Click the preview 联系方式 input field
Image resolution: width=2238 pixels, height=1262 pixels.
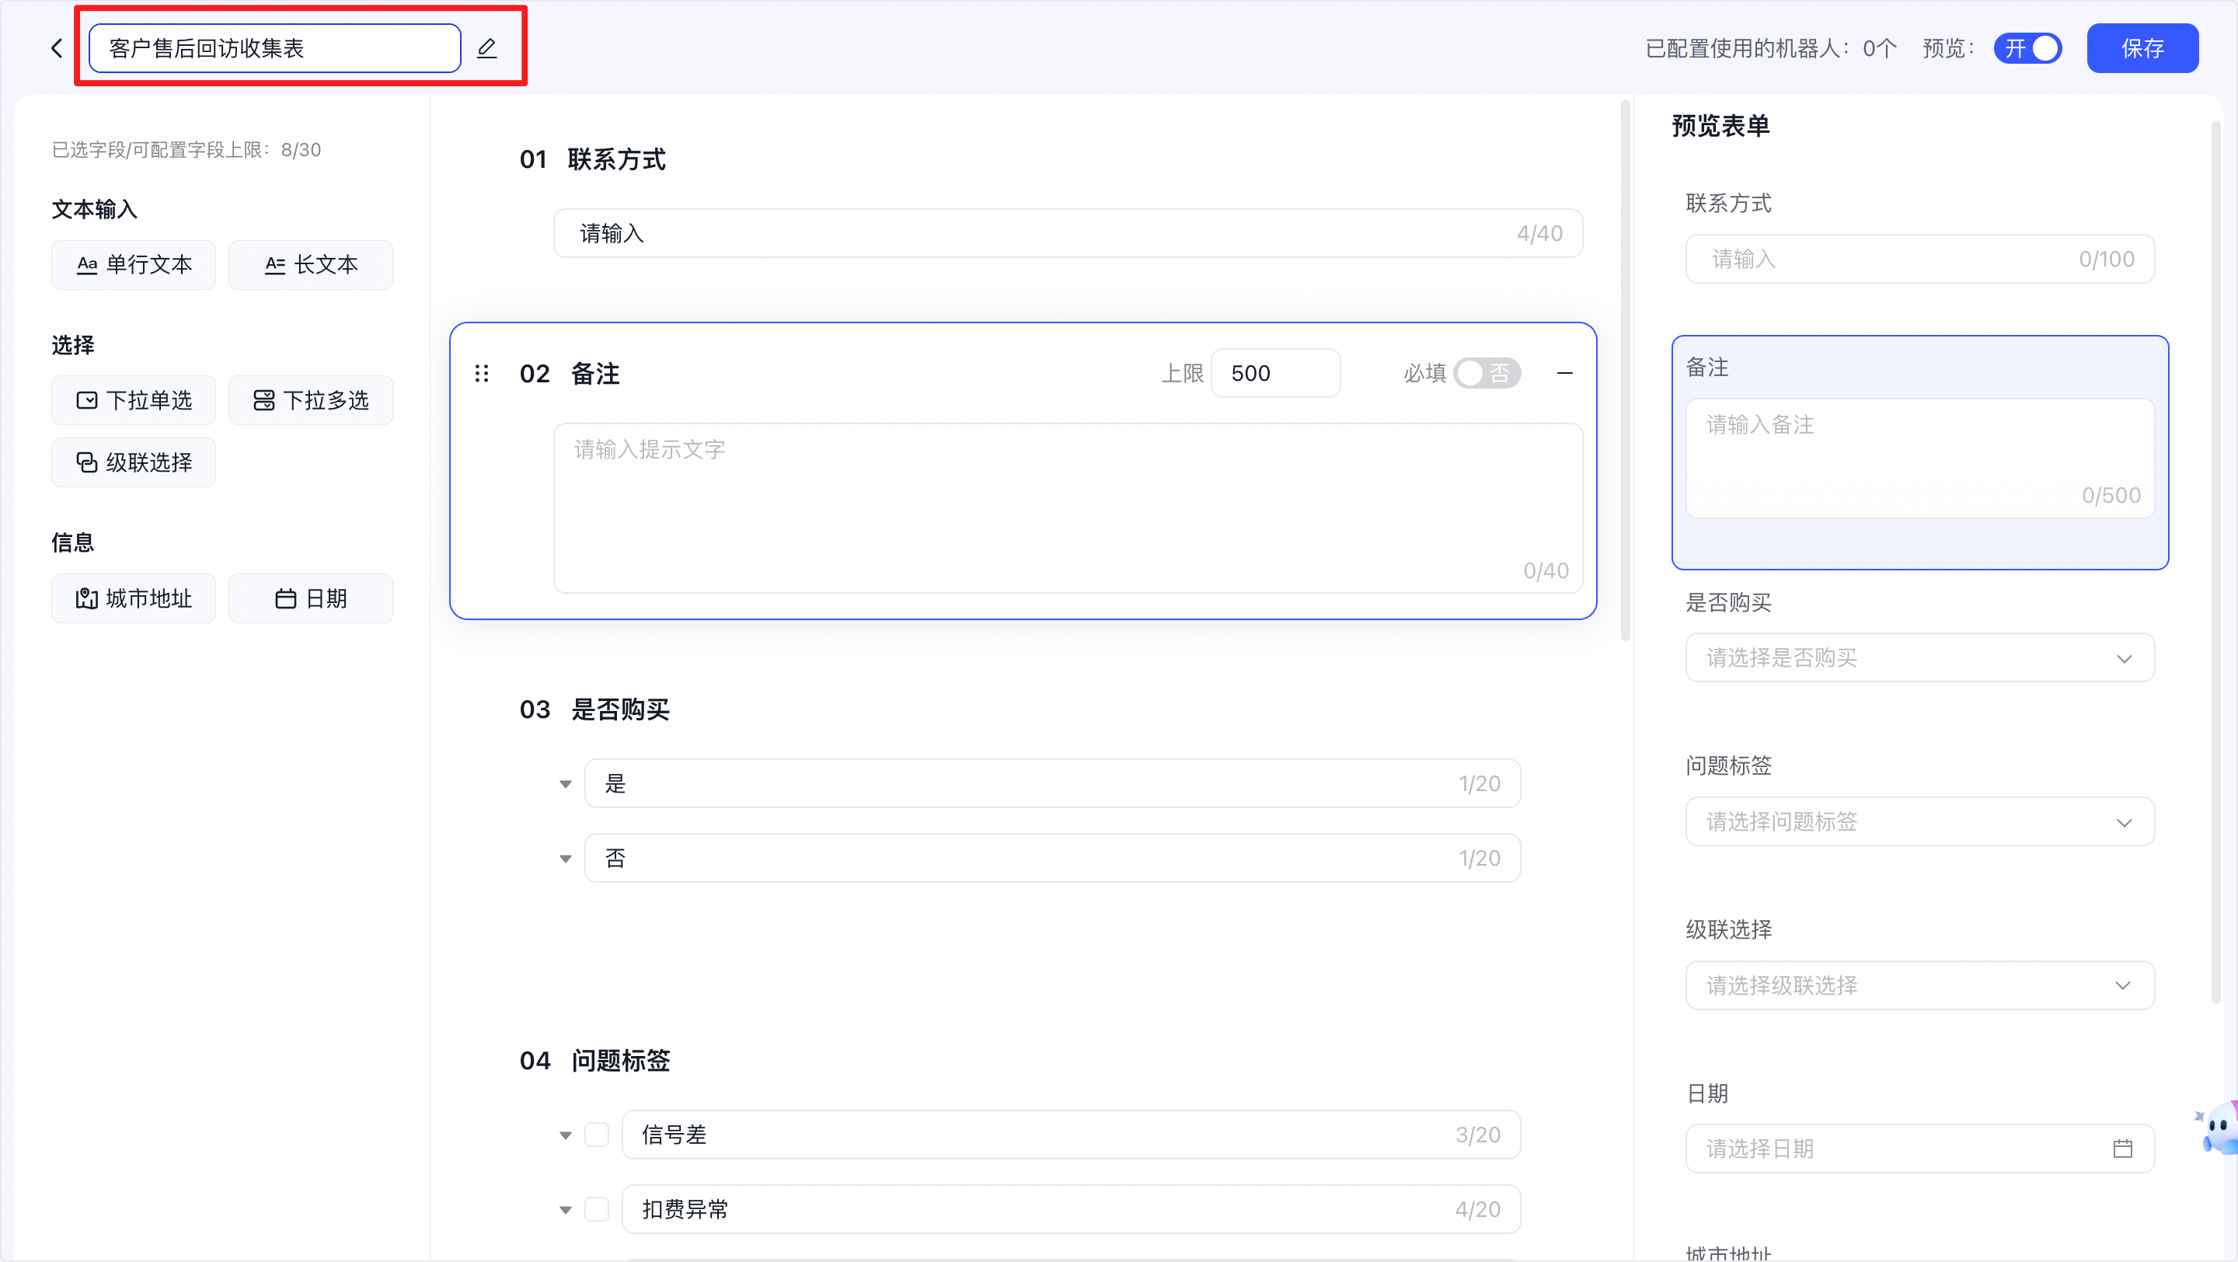click(x=1920, y=259)
